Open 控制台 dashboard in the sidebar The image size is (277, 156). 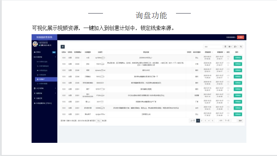(x=44, y=52)
